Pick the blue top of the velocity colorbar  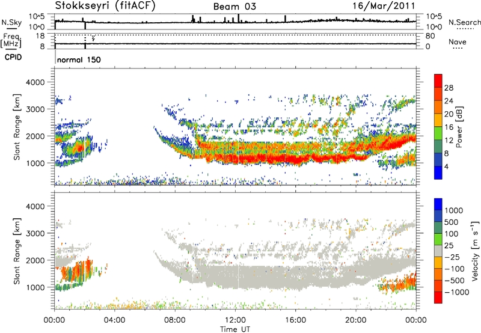click(438, 204)
